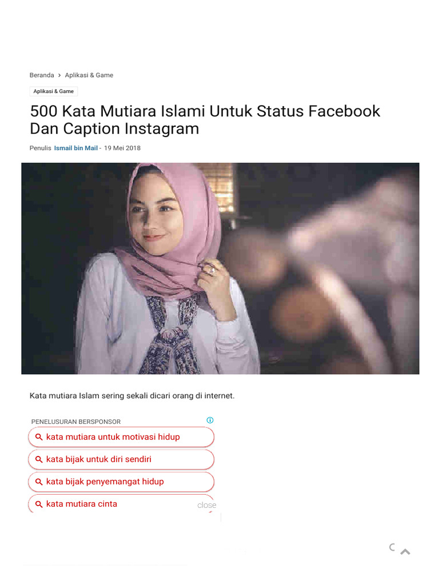Click the loading spinner icon near bottom right
Viewport: 439px width, 585px height.
pyautogui.click(x=392, y=547)
